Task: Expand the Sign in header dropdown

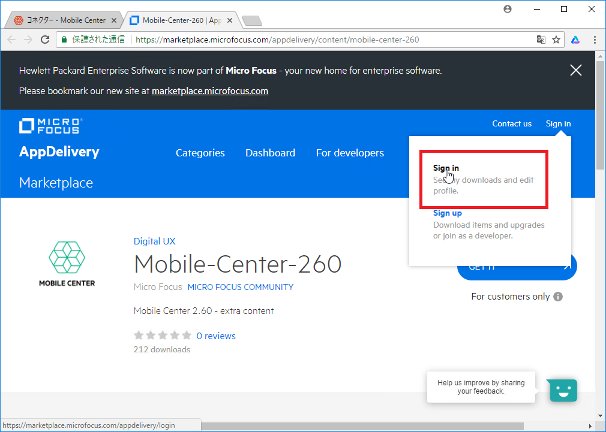Action: point(558,124)
